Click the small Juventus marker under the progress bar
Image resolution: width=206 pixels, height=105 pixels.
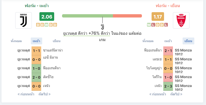coord(102,27)
